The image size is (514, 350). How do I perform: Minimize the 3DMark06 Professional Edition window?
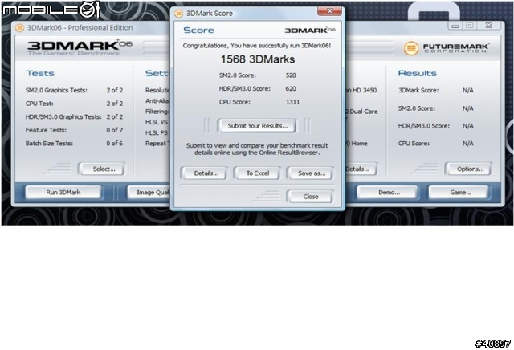click(455, 26)
